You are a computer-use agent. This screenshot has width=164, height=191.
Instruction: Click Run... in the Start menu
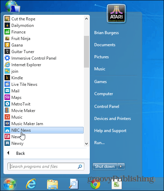point(99,143)
